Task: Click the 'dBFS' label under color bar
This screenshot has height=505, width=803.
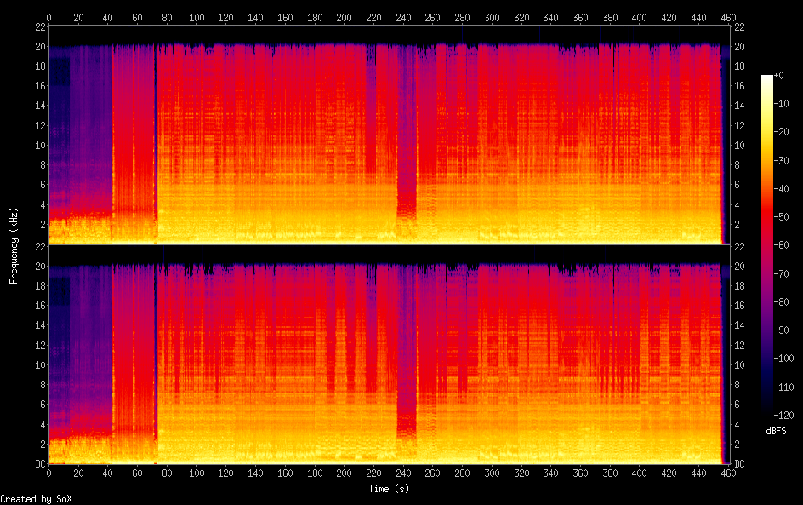Action: [776, 431]
